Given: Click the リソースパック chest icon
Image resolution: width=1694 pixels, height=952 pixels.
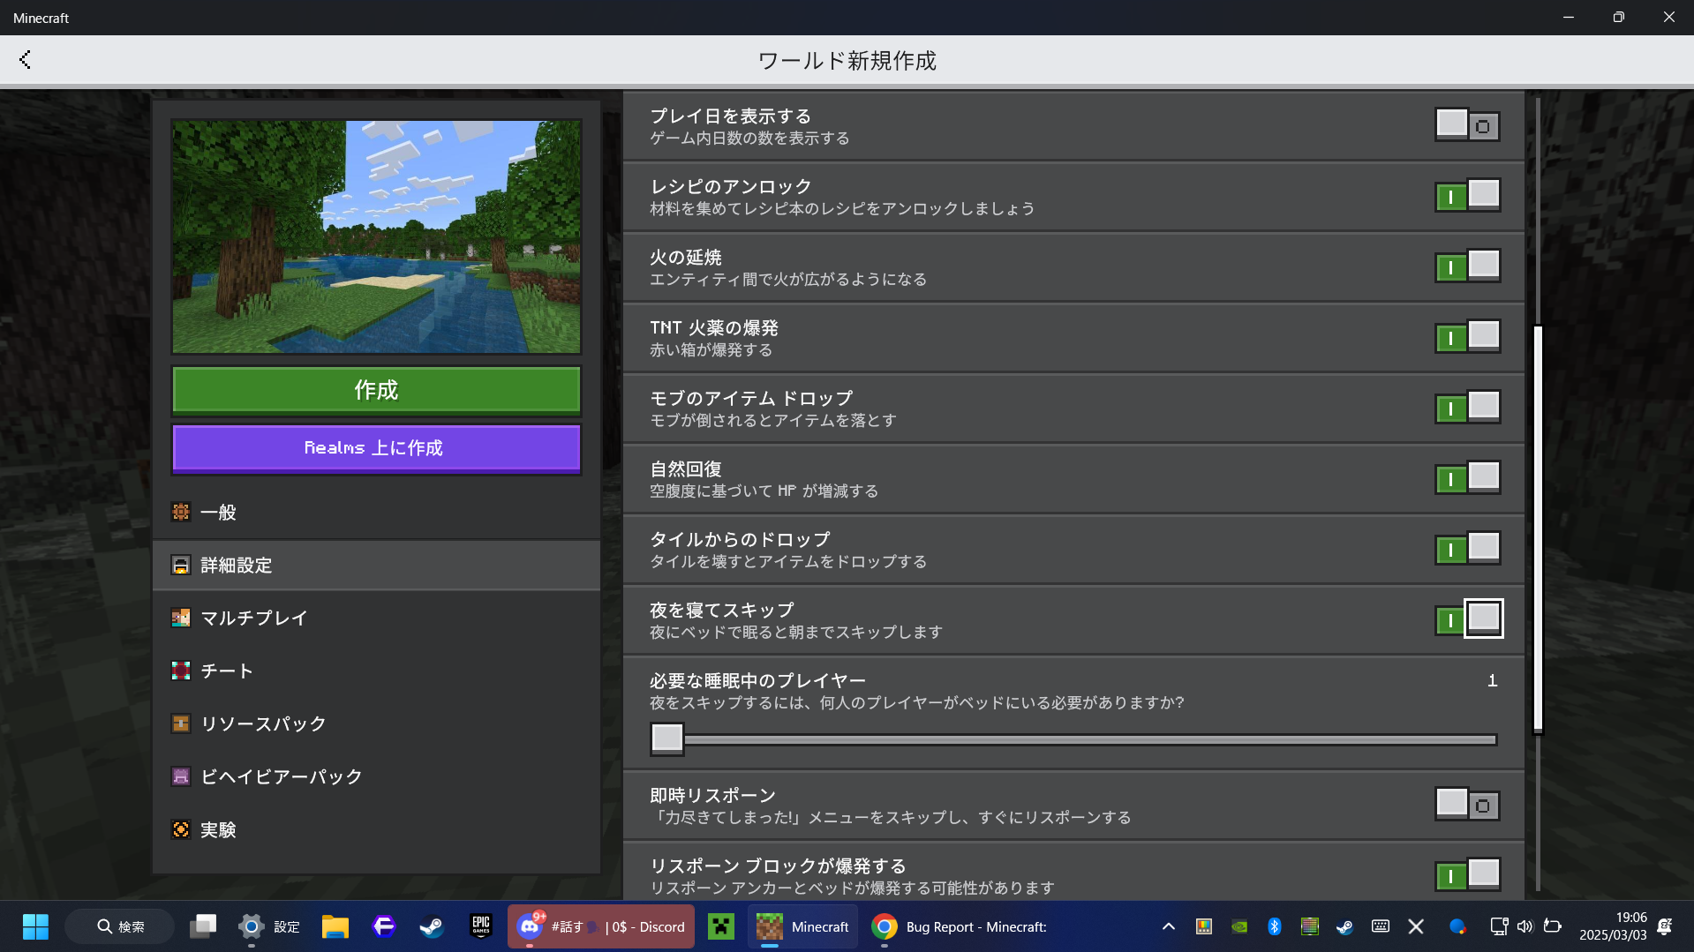Looking at the screenshot, I should pos(181,724).
